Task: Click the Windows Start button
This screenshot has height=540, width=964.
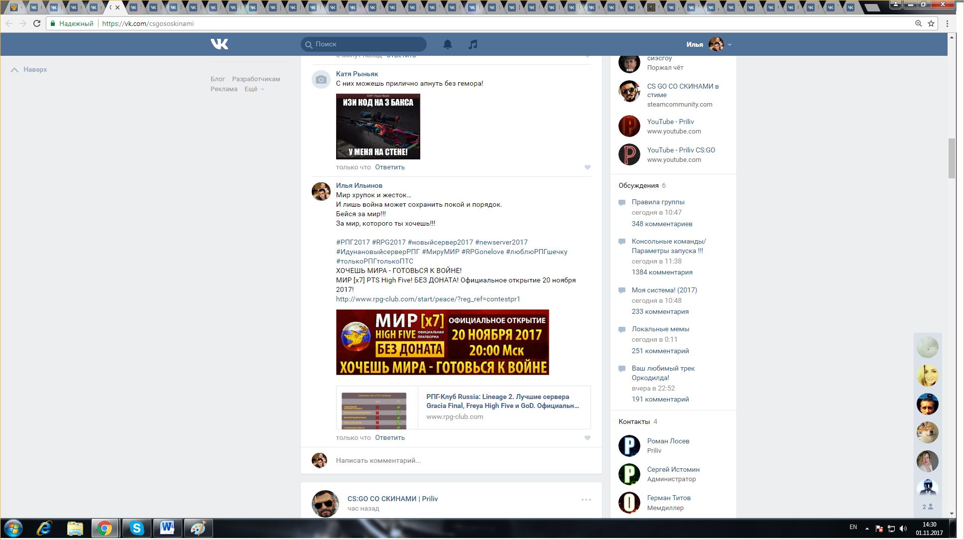Action: pos(13,529)
